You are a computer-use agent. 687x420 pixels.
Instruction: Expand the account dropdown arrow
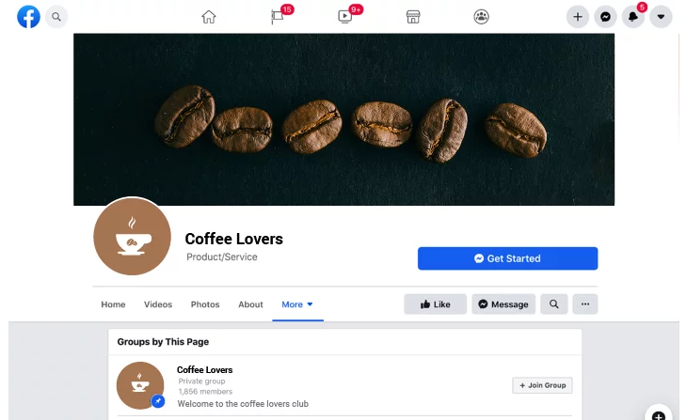click(x=661, y=17)
